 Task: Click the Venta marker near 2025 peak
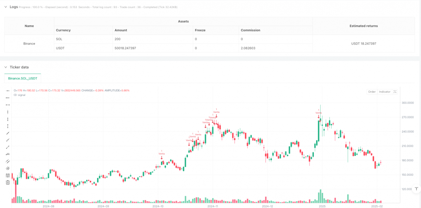click(x=319, y=113)
